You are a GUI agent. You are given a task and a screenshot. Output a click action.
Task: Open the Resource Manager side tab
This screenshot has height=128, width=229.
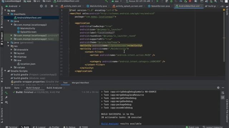click(x=2, y=17)
